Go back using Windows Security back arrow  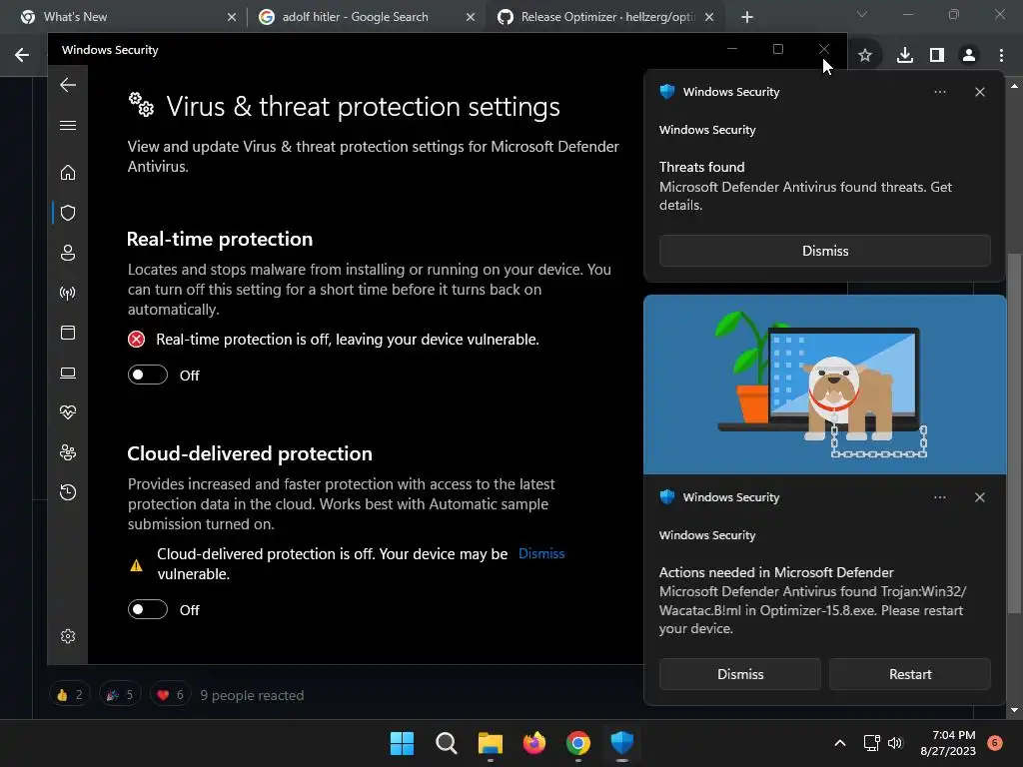tap(68, 85)
